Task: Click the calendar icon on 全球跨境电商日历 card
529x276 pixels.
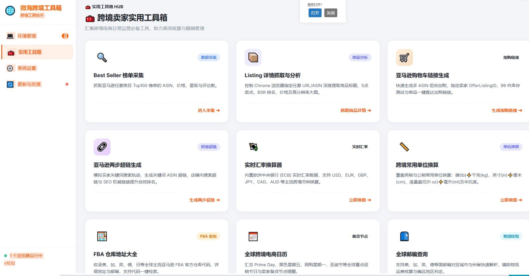Action: pyautogui.click(x=253, y=236)
